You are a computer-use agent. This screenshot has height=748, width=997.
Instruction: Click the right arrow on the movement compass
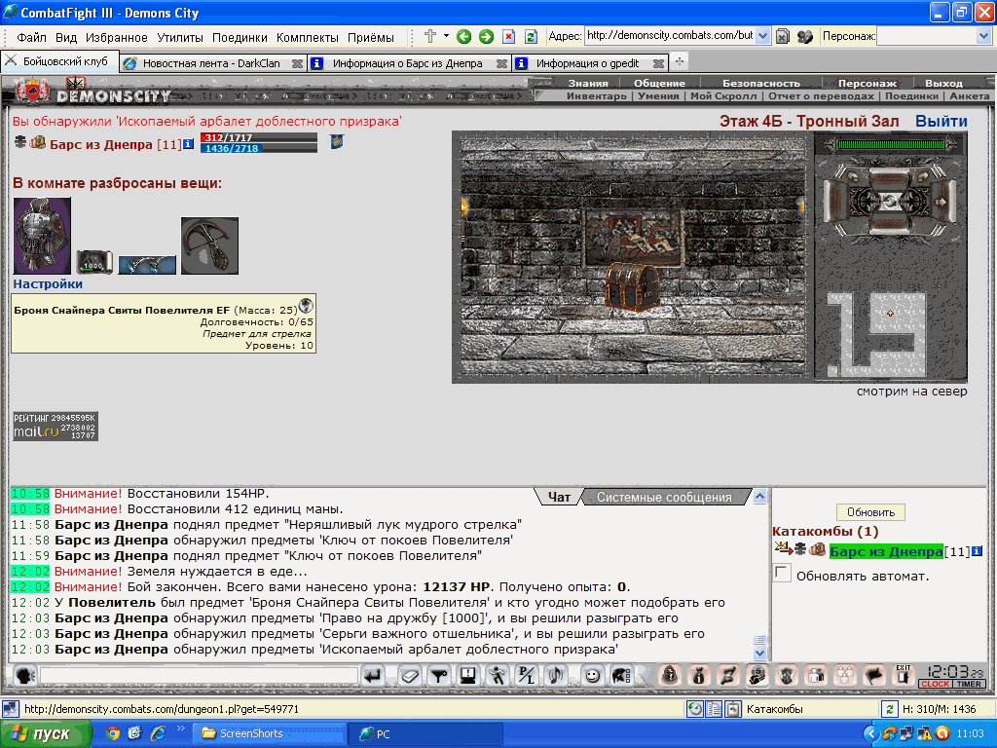pos(942,202)
